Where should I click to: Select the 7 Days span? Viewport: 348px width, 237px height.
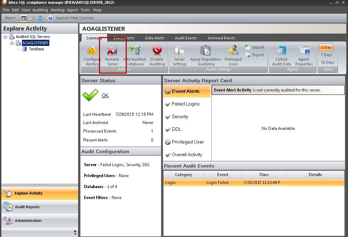click(326, 55)
